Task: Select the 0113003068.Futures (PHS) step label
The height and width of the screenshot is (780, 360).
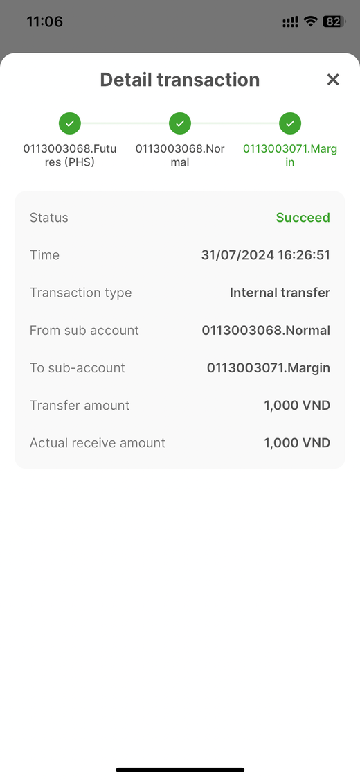Action: (70, 155)
